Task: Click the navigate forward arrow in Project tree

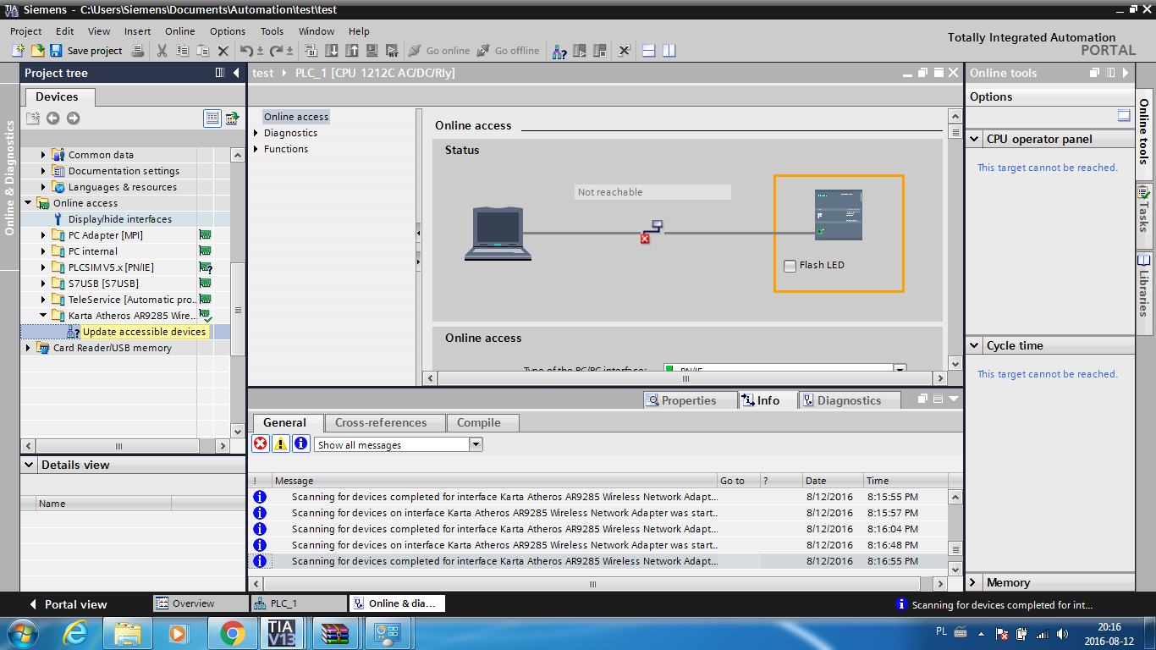Action: (73, 118)
